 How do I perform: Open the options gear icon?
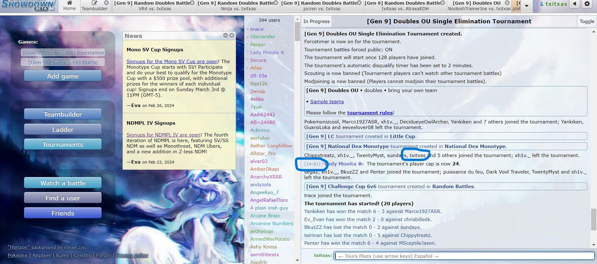click(587, 4)
